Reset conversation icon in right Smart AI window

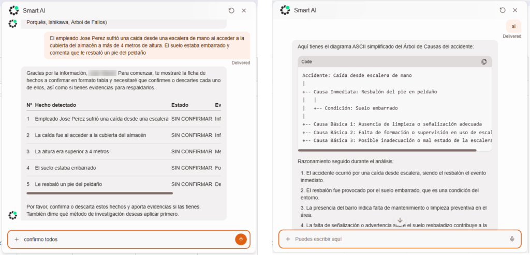pos(503,10)
